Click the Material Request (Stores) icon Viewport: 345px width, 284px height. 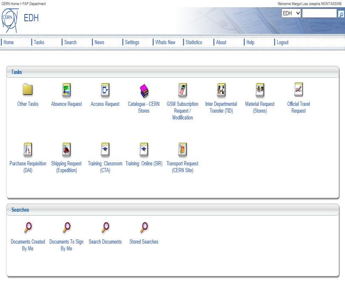click(x=260, y=90)
